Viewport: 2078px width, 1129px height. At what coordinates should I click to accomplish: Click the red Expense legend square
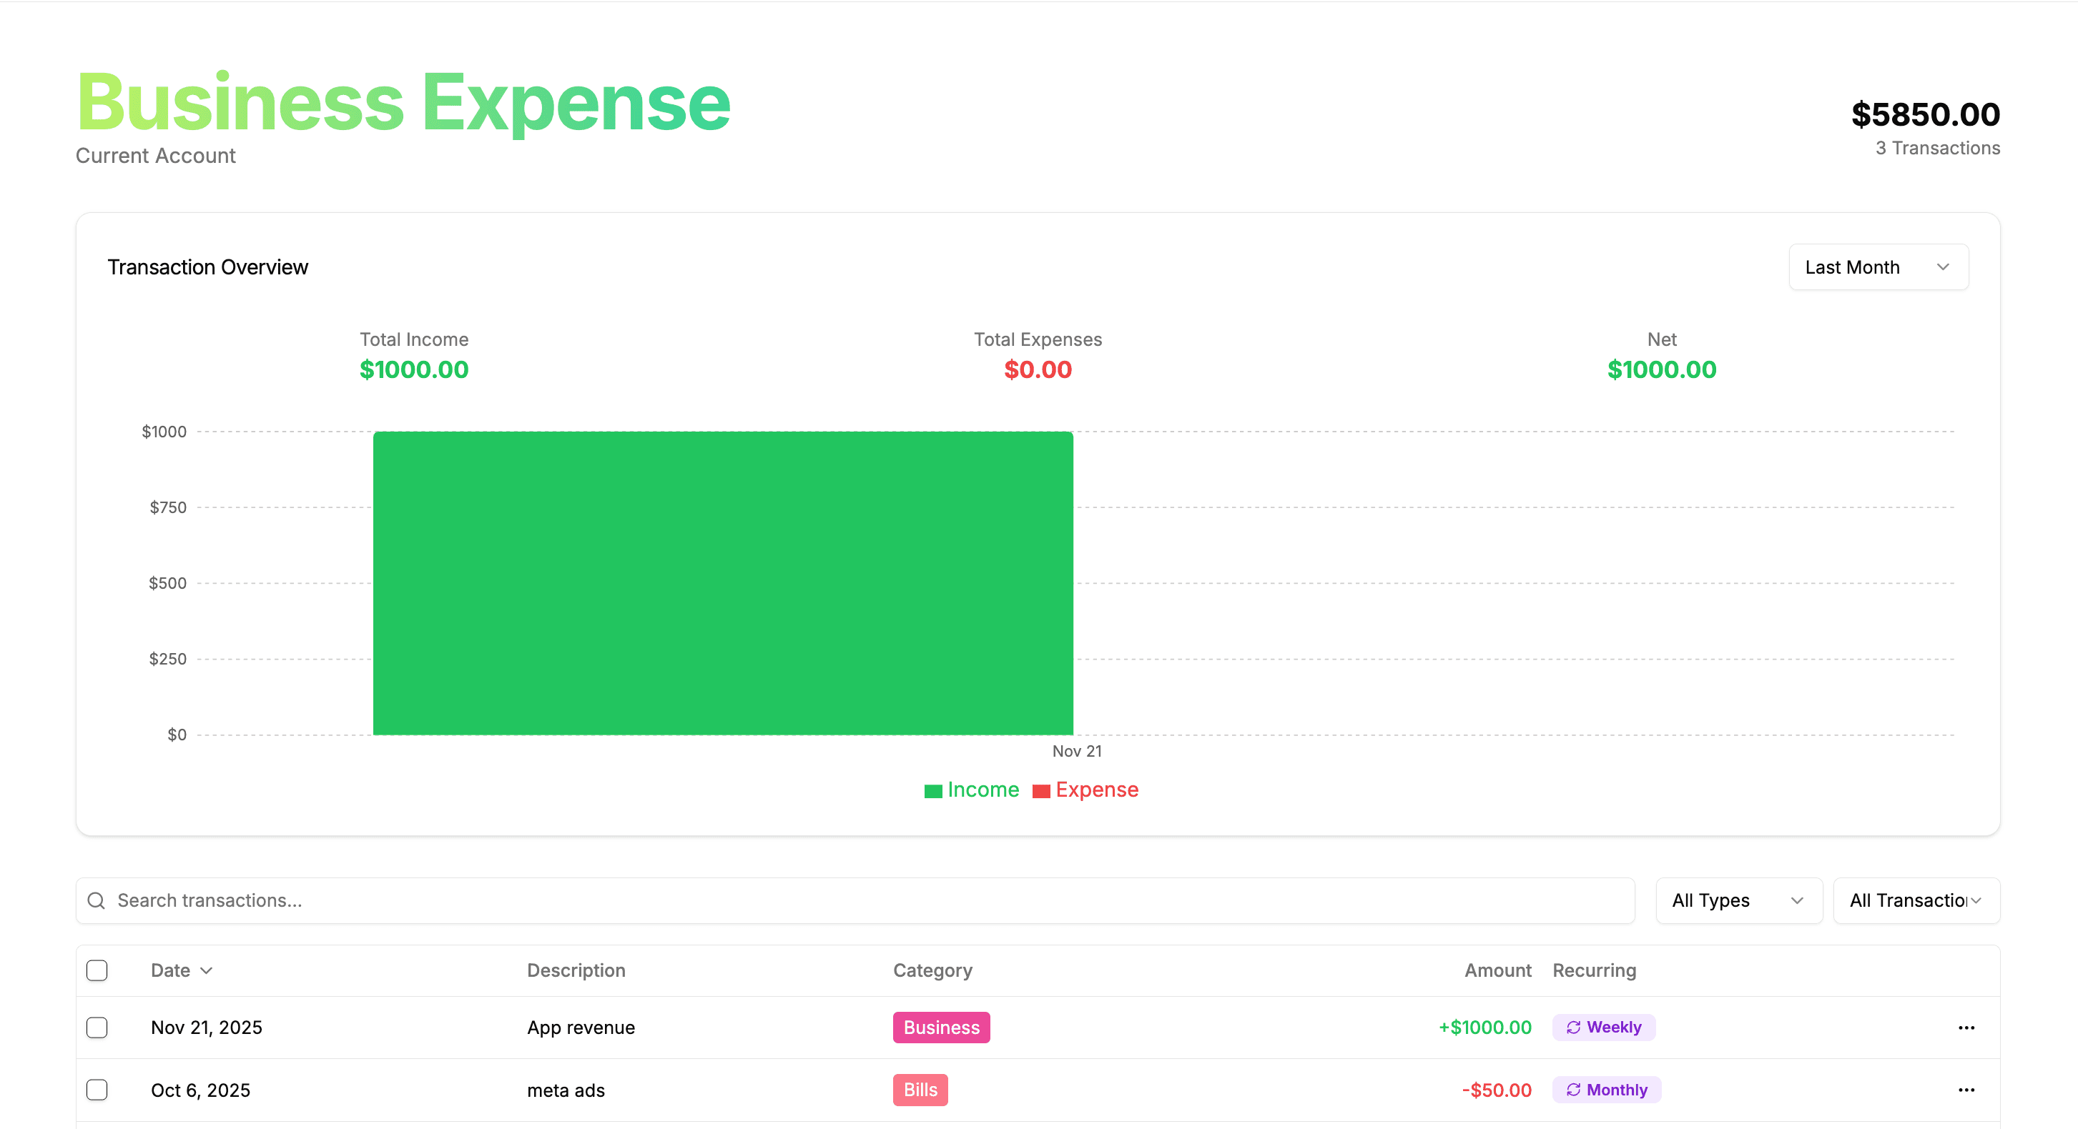pos(1040,790)
